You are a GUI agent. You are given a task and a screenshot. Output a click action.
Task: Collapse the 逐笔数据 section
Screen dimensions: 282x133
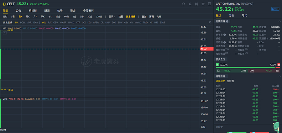279,76
